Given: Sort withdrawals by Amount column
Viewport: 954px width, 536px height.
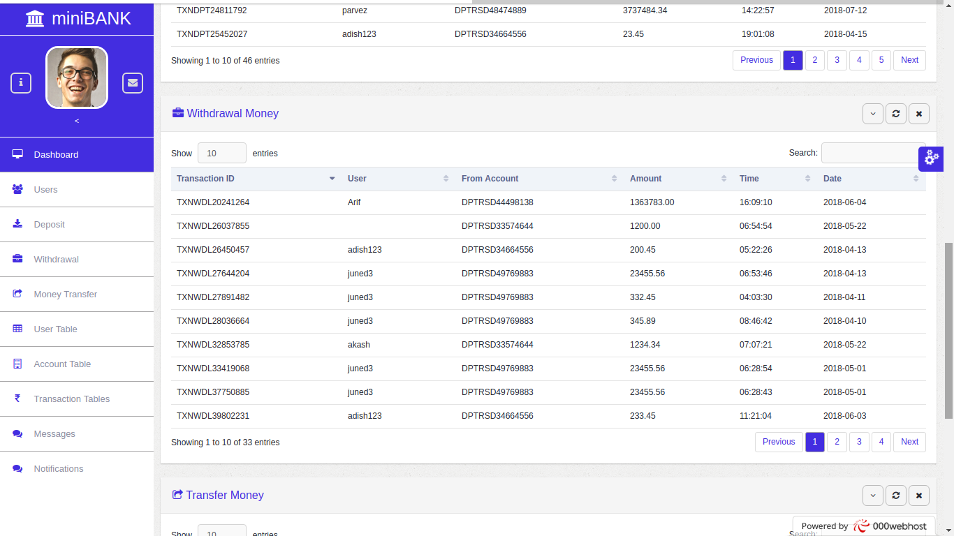Looking at the screenshot, I should [x=679, y=179].
